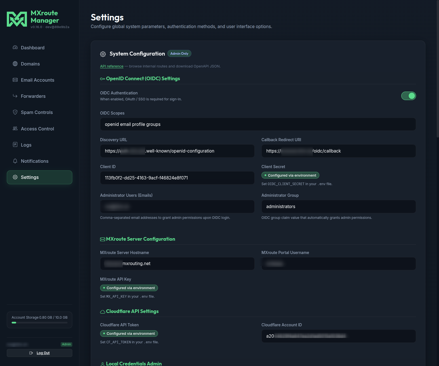Click the Discovery URL field
This screenshot has height=366, width=439.
(177, 151)
